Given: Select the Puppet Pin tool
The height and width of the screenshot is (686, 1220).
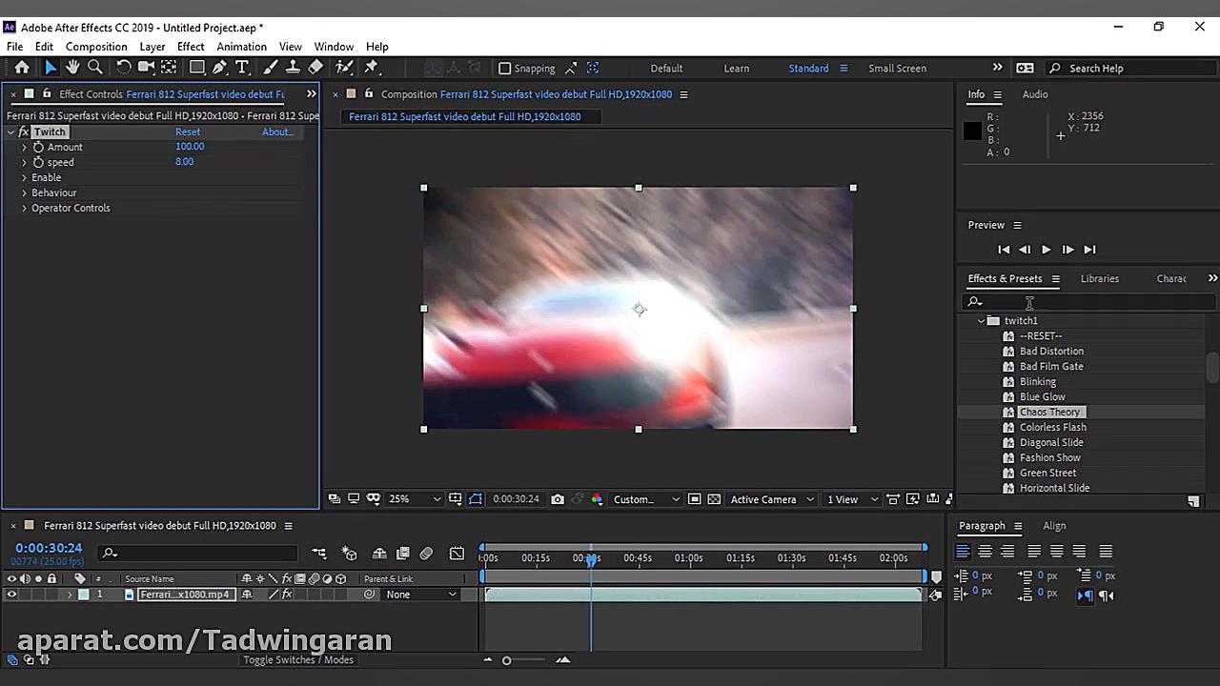Looking at the screenshot, I should click(x=372, y=68).
